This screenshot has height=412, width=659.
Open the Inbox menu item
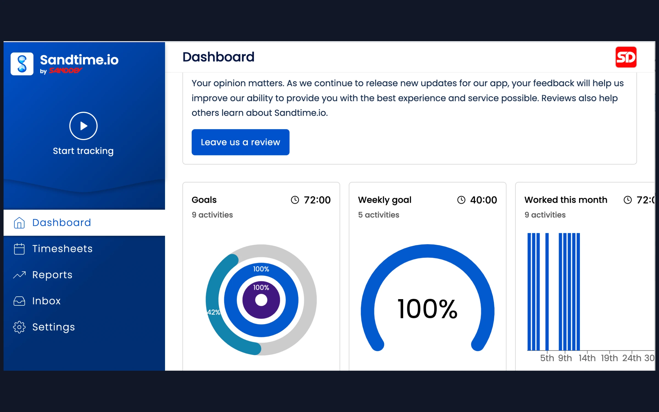[84, 301]
